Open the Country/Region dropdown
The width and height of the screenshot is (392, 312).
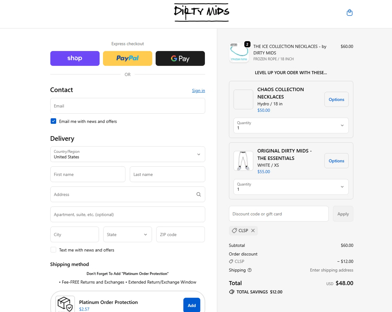click(128, 154)
